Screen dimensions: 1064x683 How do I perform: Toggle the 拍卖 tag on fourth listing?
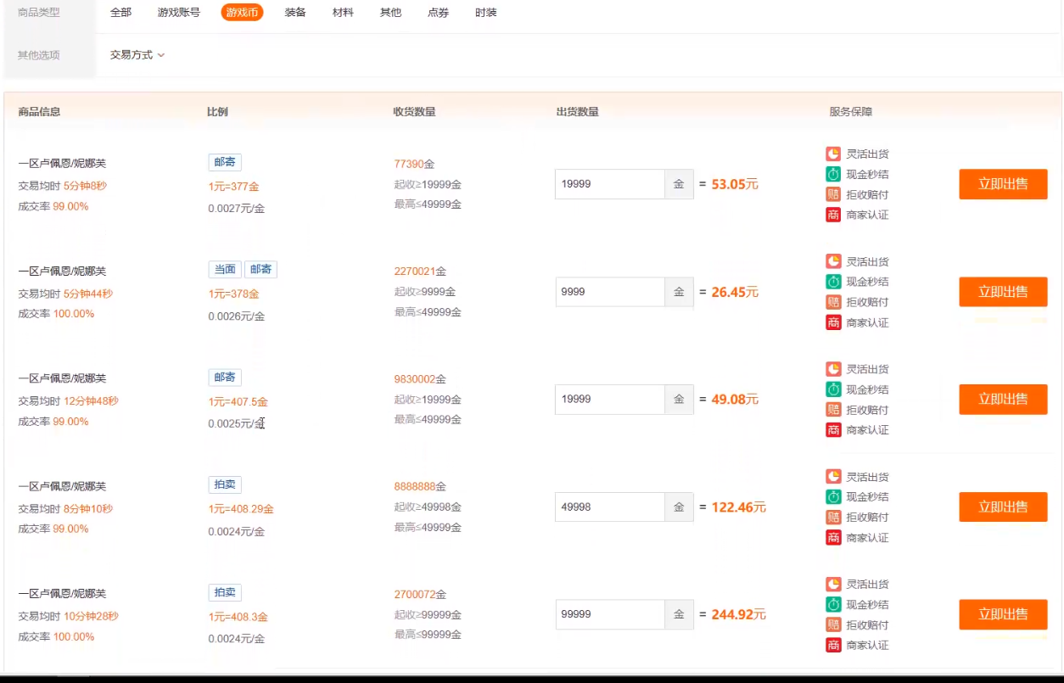coord(224,484)
